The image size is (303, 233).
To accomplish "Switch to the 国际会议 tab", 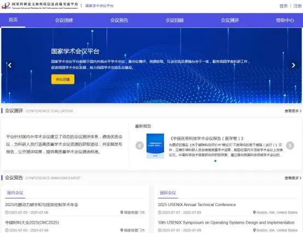I will coord(168,193).
